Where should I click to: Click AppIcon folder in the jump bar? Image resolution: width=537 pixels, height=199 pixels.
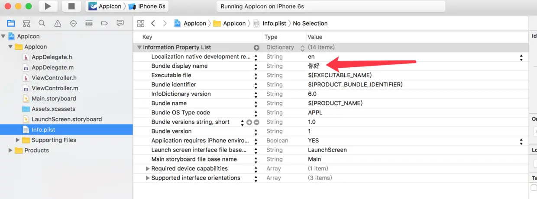pos(230,23)
